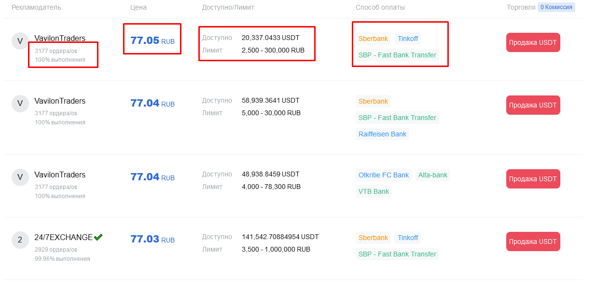Click Продажа USDT button for 77.05 RUB offer
The width and height of the screenshot is (596, 282).
point(533,42)
